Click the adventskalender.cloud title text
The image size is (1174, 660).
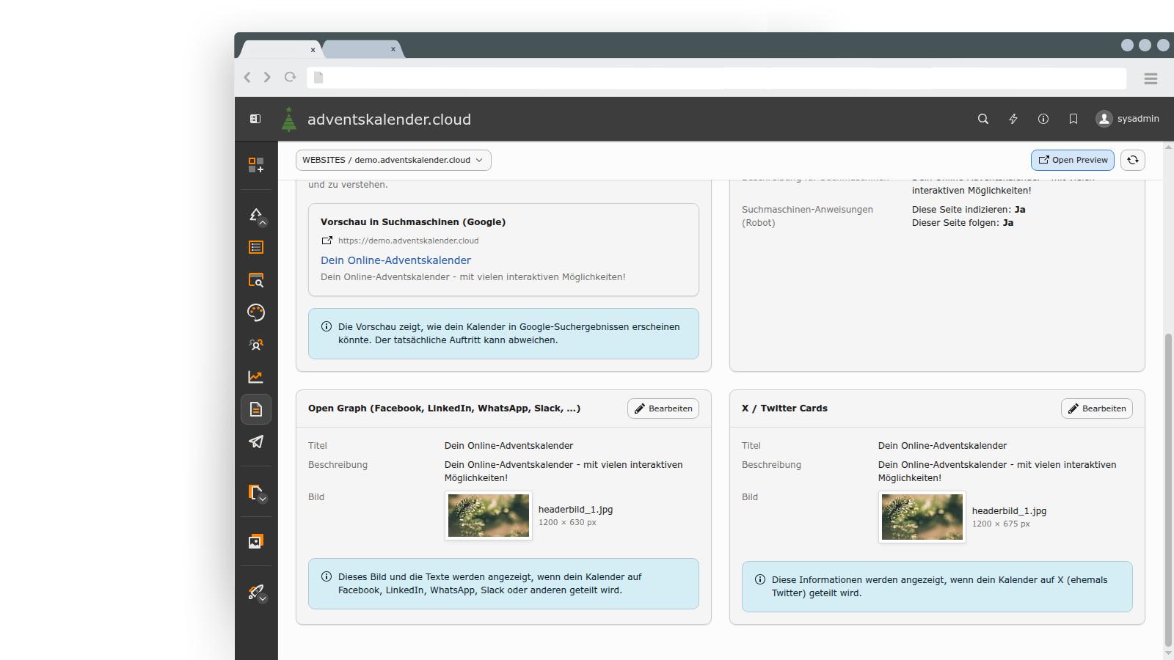pyautogui.click(x=389, y=120)
